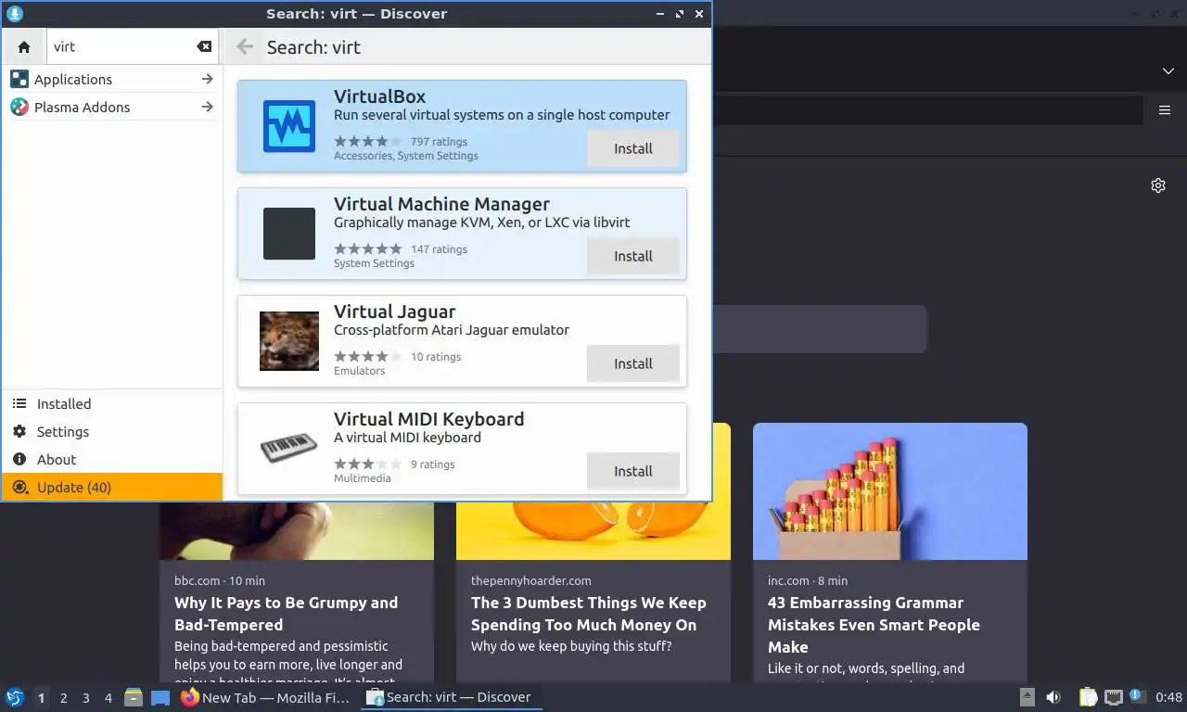The width and height of the screenshot is (1187, 712).
Task: Install VirtualBox
Action: coord(633,148)
